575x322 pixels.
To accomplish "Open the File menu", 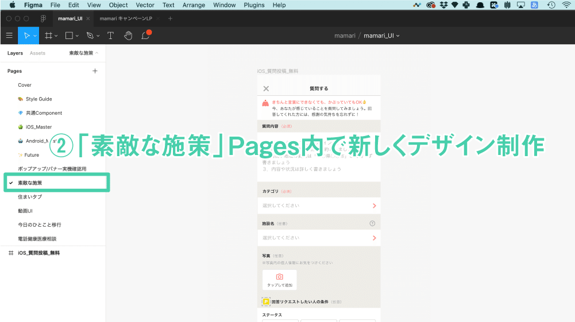I will 55,5.
